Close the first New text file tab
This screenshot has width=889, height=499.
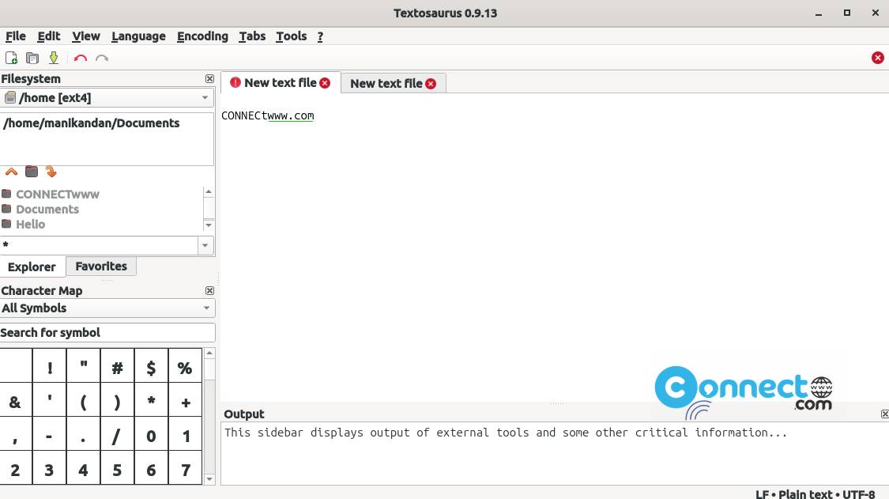pos(325,83)
